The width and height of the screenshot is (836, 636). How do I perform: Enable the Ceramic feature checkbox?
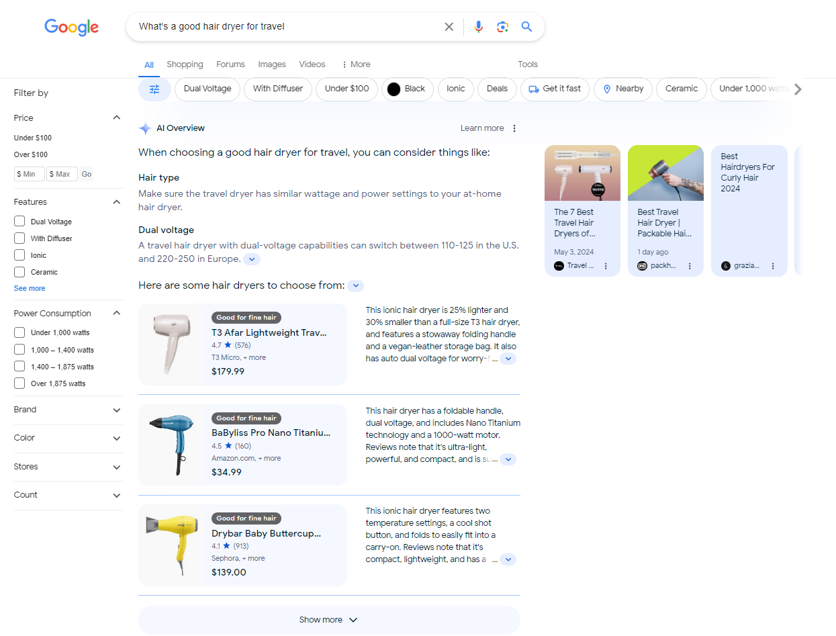[x=19, y=272]
